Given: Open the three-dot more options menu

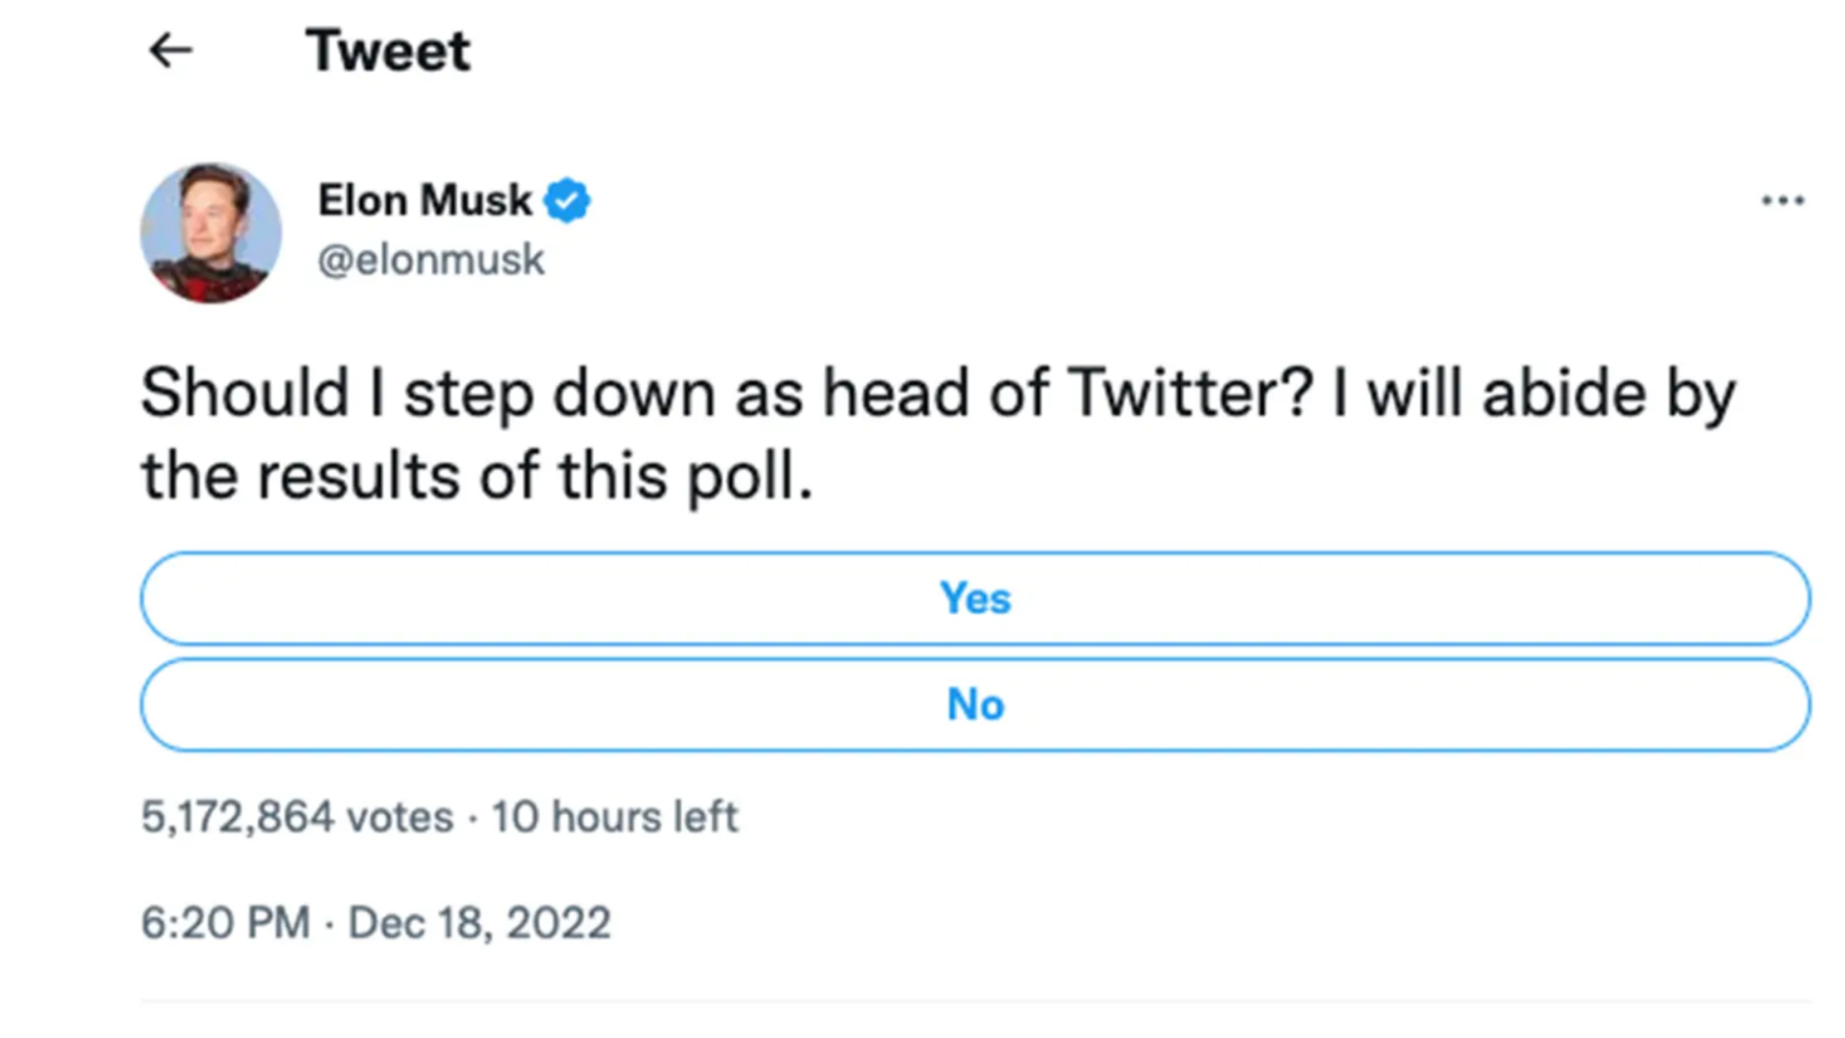Looking at the screenshot, I should tap(1783, 200).
